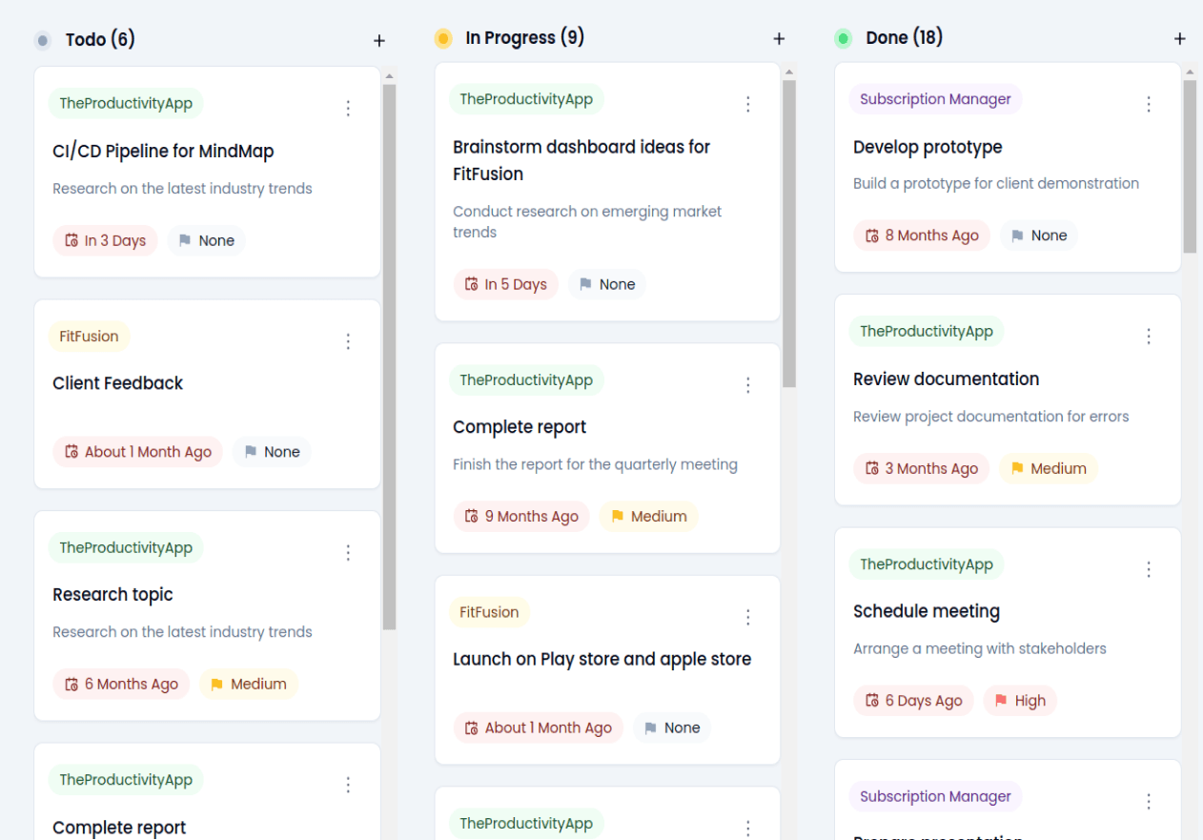The image size is (1203, 840).
Task: Click the FitFusion tag on Client Feedback
Action: [89, 336]
